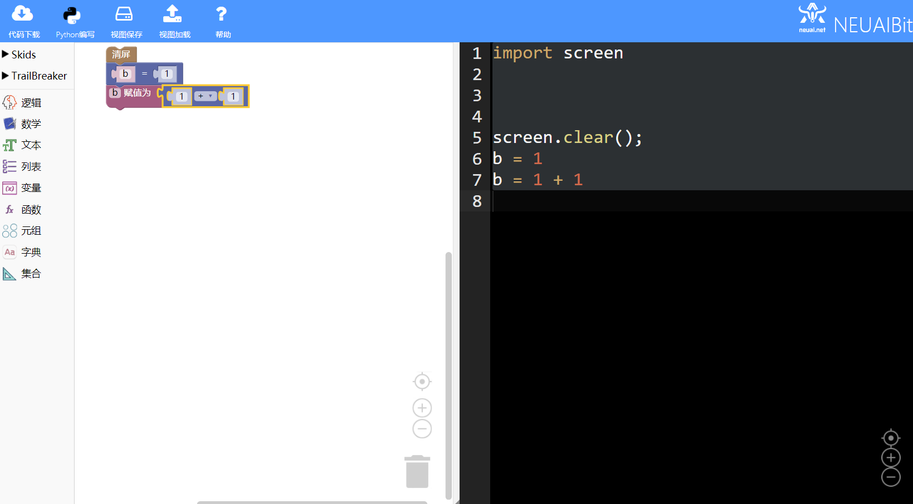
Task: Open the 帮助 help question mark icon
Action: pos(221,14)
